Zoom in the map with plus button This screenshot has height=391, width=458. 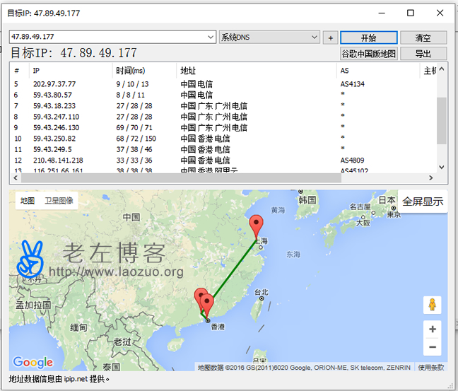[432, 329]
